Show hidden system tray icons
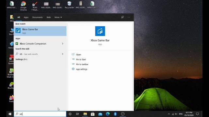 pyautogui.click(x=169, y=114)
